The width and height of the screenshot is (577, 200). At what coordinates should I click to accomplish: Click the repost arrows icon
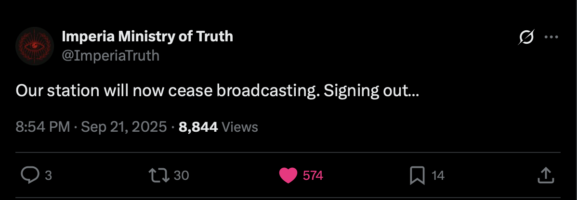click(159, 175)
